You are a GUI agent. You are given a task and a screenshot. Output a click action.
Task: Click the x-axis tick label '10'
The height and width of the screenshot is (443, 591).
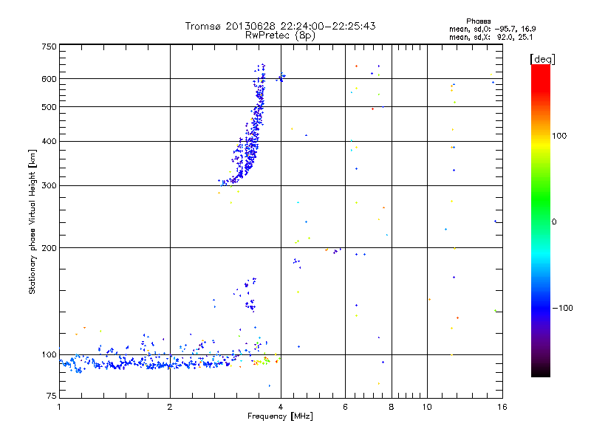427,407
